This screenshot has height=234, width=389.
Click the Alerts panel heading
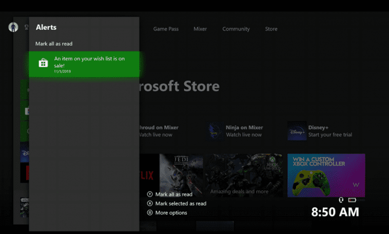tap(46, 27)
